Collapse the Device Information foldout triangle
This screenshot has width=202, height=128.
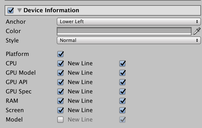coord(20,10)
